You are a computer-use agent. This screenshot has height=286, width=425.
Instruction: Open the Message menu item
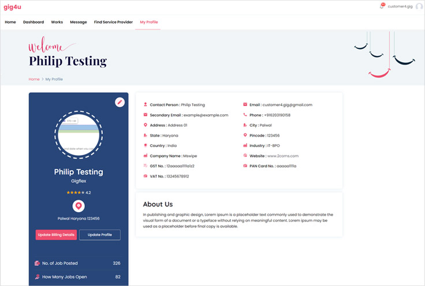[x=79, y=22]
